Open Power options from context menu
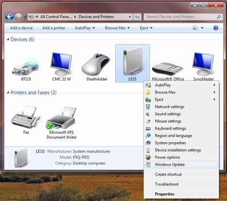 [181, 157]
